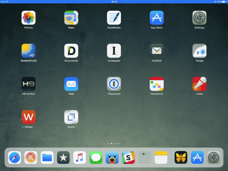Launch the 1Writer app
The height and width of the screenshot is (171, 228).
point(28,117)
